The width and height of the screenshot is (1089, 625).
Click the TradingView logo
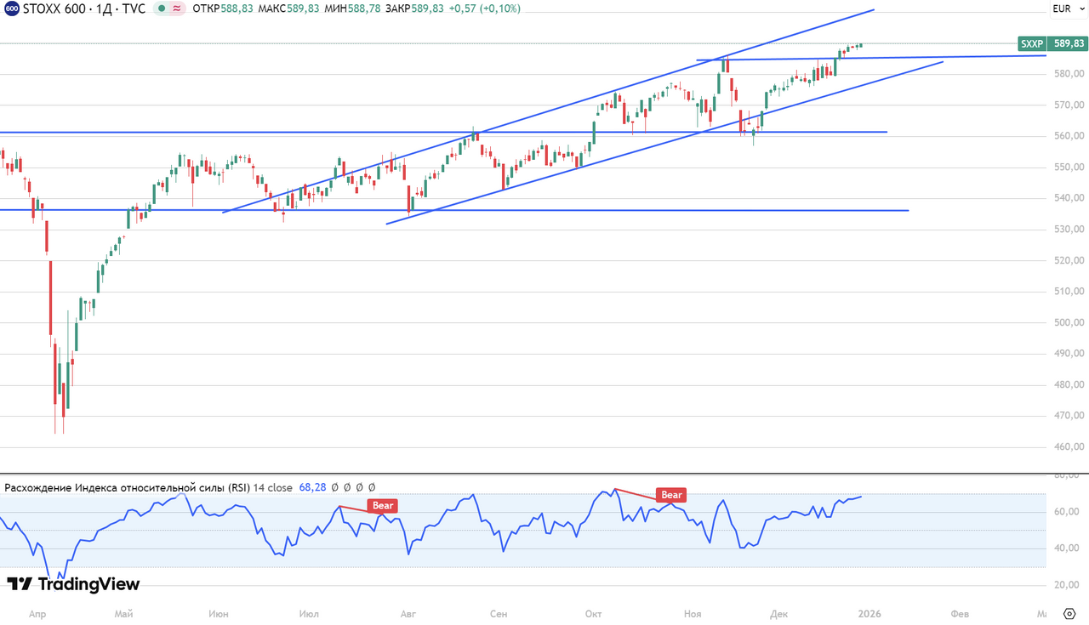(73, 584)
